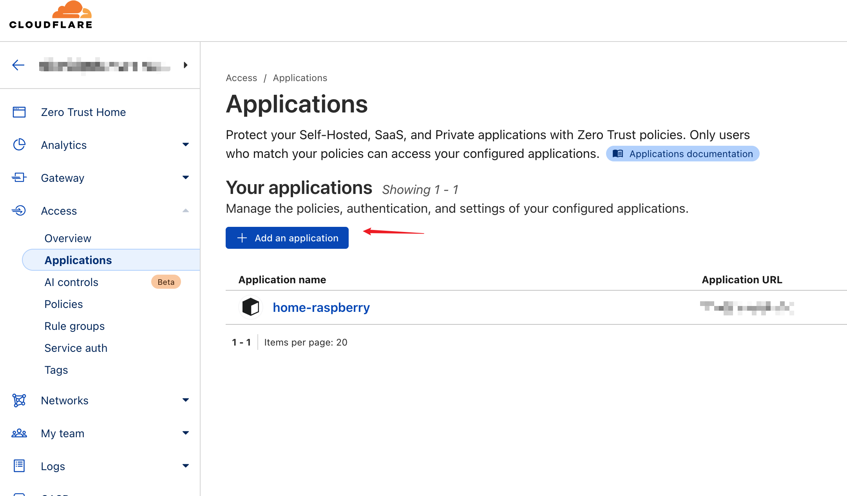Open Policies under Access
The height and width of the screenshot is (496, 847).
63,304
